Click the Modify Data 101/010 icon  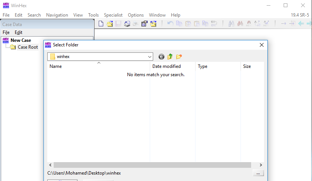214,24
